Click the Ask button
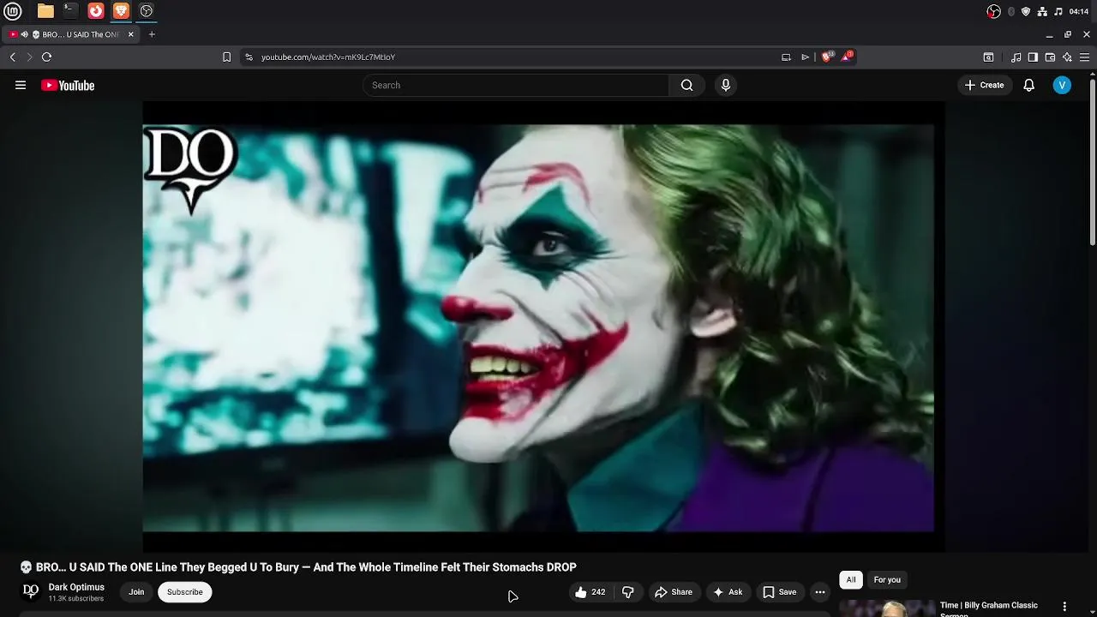This screenshot has height=617, width=1097. pos(727,591)
